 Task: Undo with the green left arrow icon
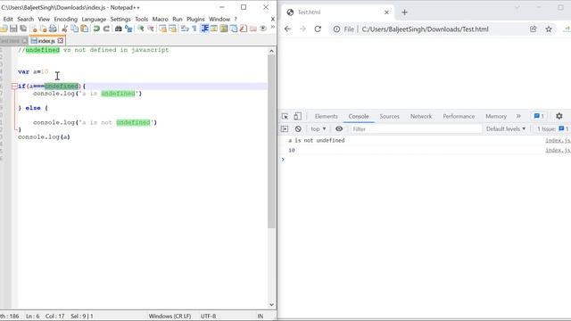tap(96, 29)
